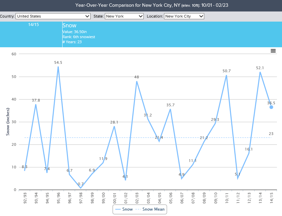Screen dimensions: 282x216
Task: Click the 16.1 data point at 12/13
Action: (x=249, y=153)
